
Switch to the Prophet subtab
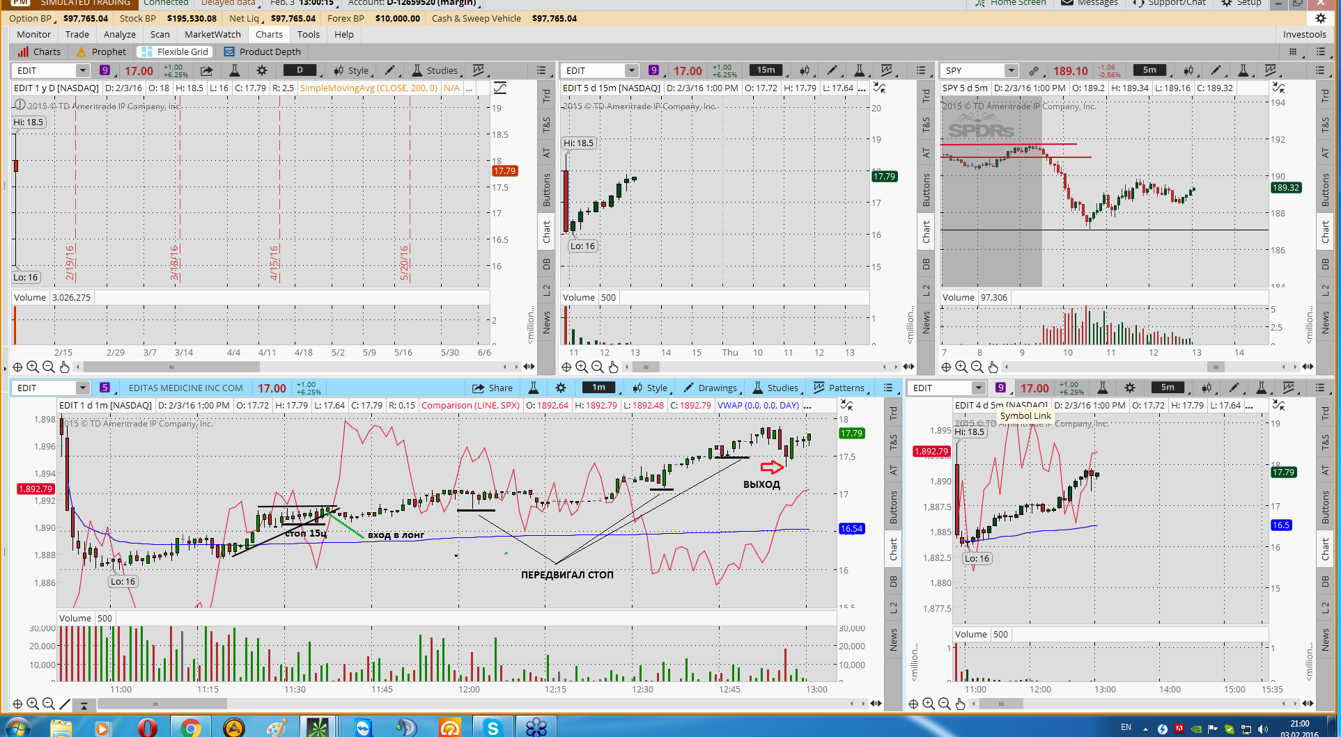point(101,51)
